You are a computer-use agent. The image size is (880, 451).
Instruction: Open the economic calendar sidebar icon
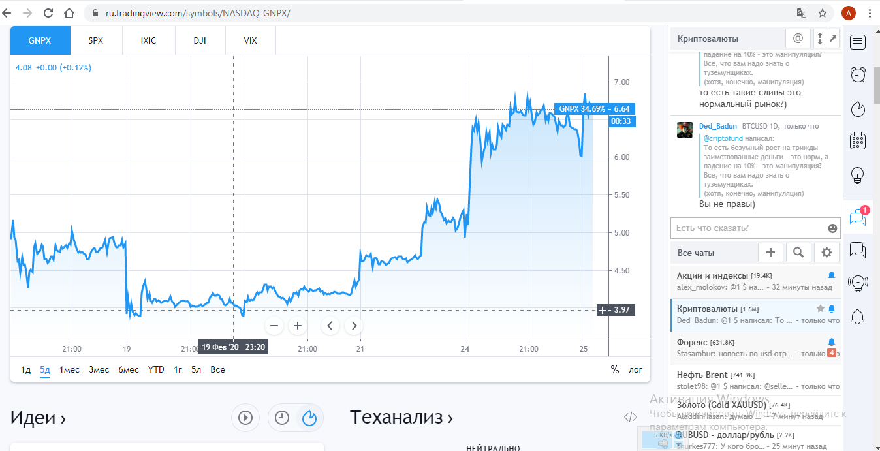[x=858, y=141]
